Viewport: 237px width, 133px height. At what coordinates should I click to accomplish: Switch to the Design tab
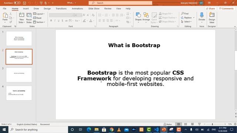click(x=47, y=8)
